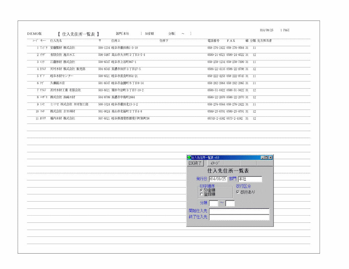The height and width of the screenshot is (269, 349).
Task: Click the phone number 058-222-4253
Action: (216, 76)
